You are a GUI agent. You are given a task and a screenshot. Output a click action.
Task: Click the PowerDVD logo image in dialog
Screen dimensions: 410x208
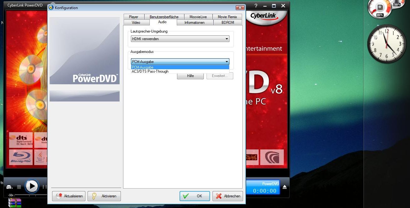click(84, 51)
